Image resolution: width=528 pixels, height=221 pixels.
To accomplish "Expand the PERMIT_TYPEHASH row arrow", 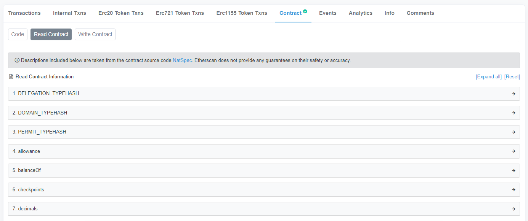I will click(514, 132).
